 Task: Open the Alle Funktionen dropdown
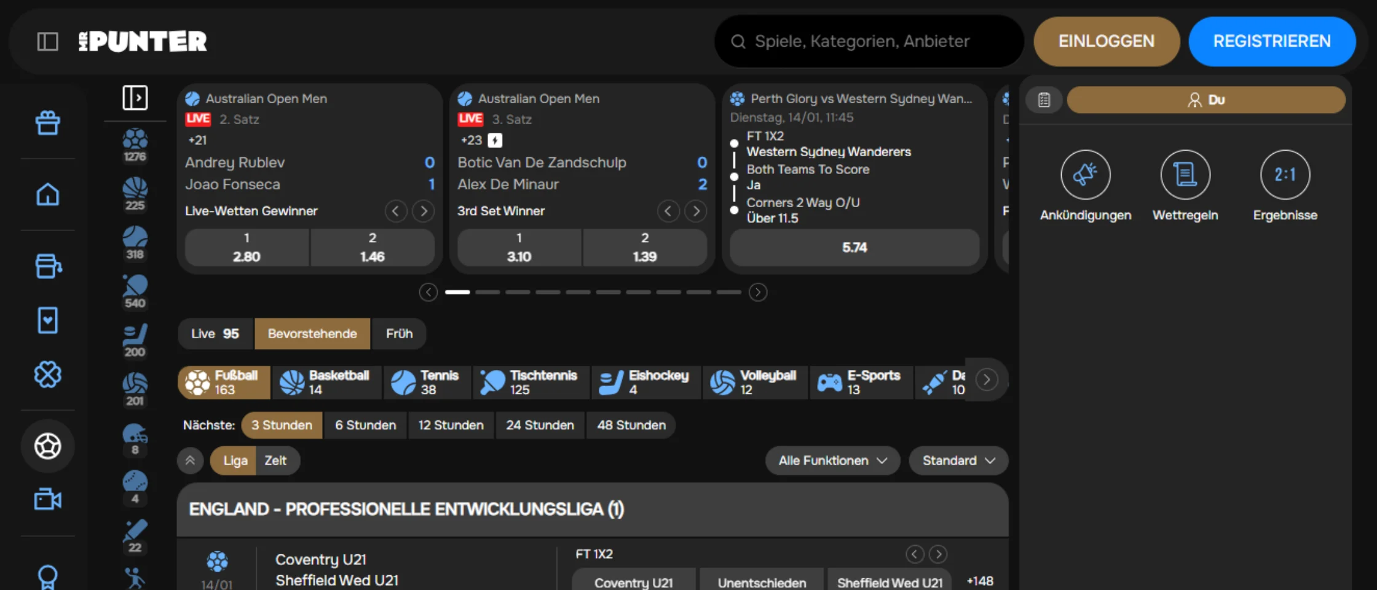coord(832,460)
